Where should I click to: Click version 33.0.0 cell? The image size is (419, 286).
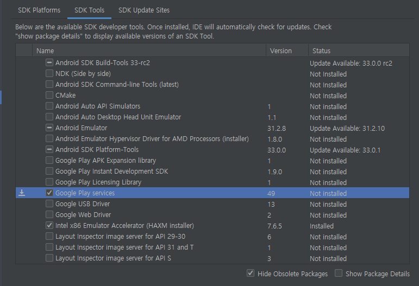pos(277,150)
